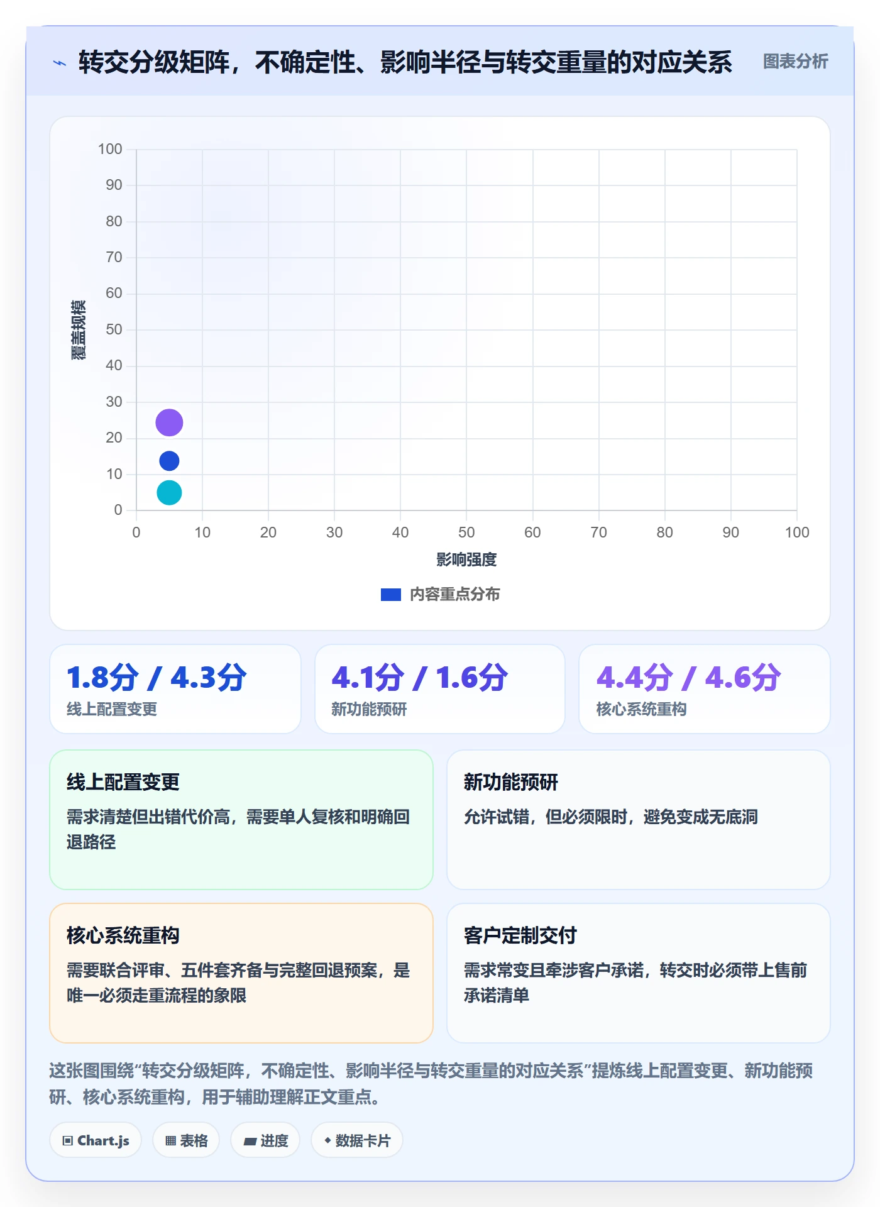This screenshot has height=1207, width=880.
Task: Click the bar icon in 进度 chip
Action: (x=250, y=1141)
